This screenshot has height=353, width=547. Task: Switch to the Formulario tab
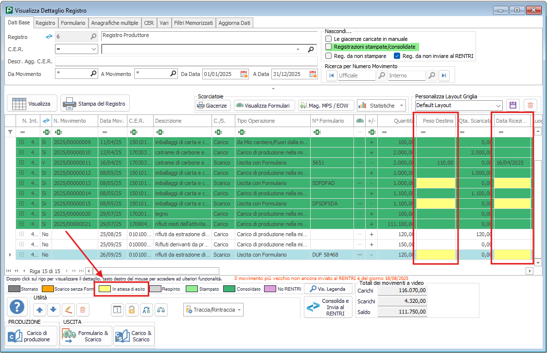coord(73,23)
